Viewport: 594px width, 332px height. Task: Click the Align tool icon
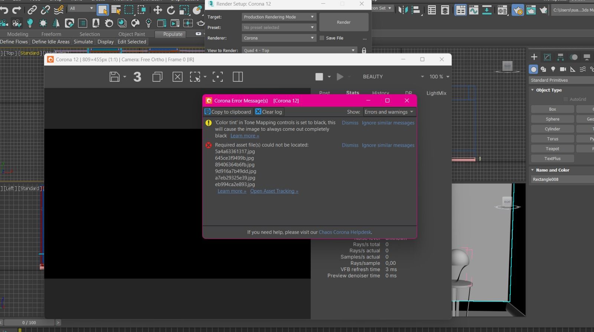coord(416,10)
